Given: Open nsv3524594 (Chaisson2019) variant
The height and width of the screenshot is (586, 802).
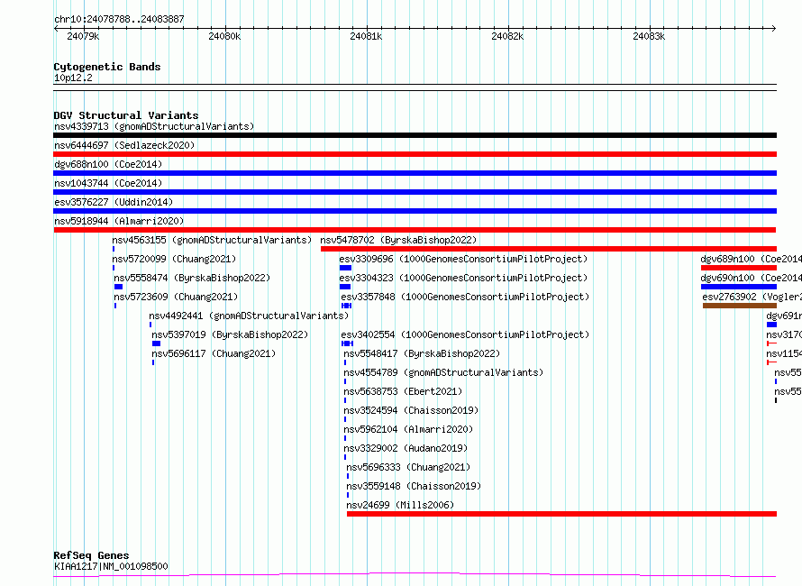Looking at the screenshot, I should 411,410.
